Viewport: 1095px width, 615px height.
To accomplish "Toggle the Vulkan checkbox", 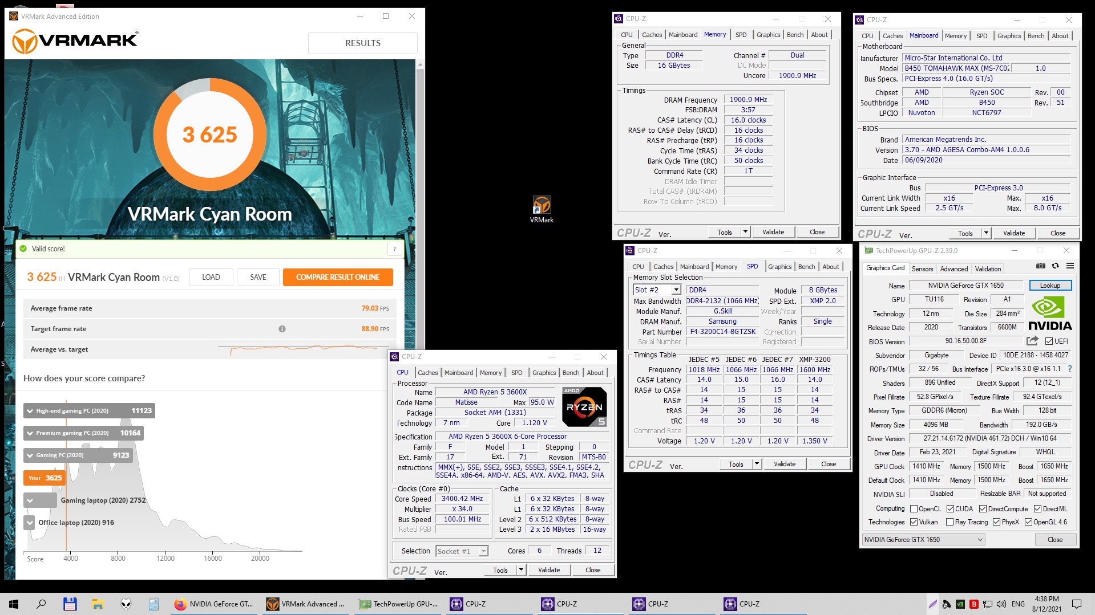I will point(914,522).
